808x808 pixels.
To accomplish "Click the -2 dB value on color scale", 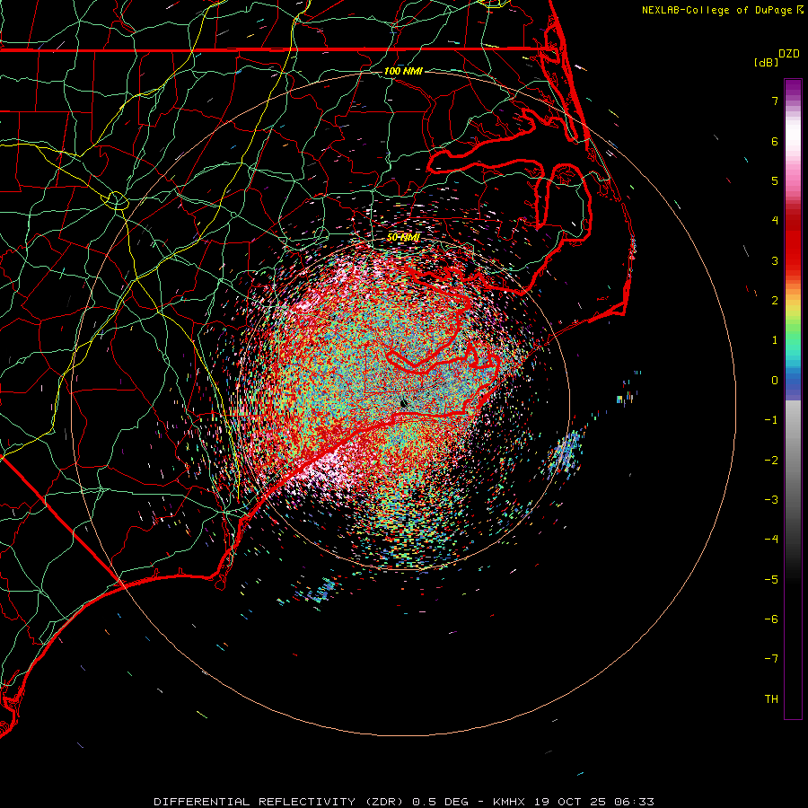I will (771, 461).
